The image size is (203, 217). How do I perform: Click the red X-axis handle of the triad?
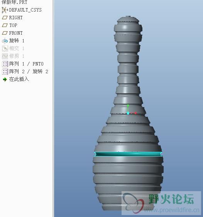click(136, 113)
